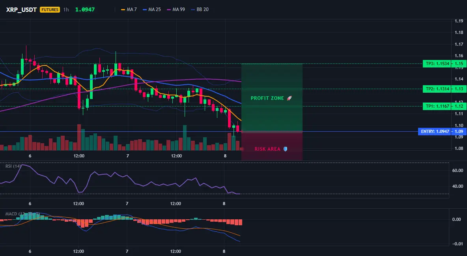Click date 7 on the RSI panel axis
Viewport: 467px width, 256px height.
point(127,204)
